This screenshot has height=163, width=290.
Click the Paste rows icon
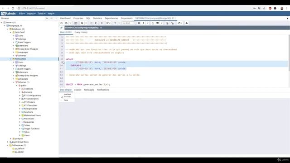96,23
